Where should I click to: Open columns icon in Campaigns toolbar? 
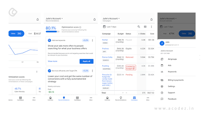point(145,27)
